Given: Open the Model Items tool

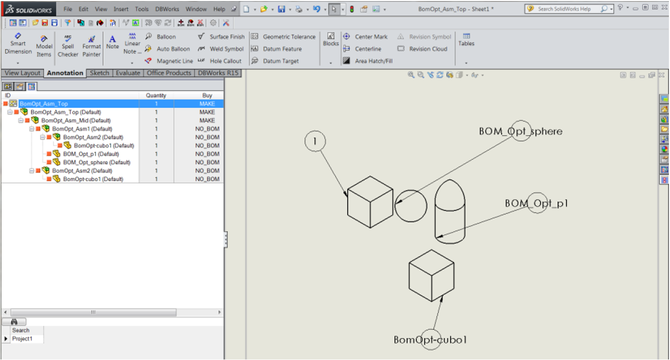Looking at the screenshot, I should tap(44, 46).
